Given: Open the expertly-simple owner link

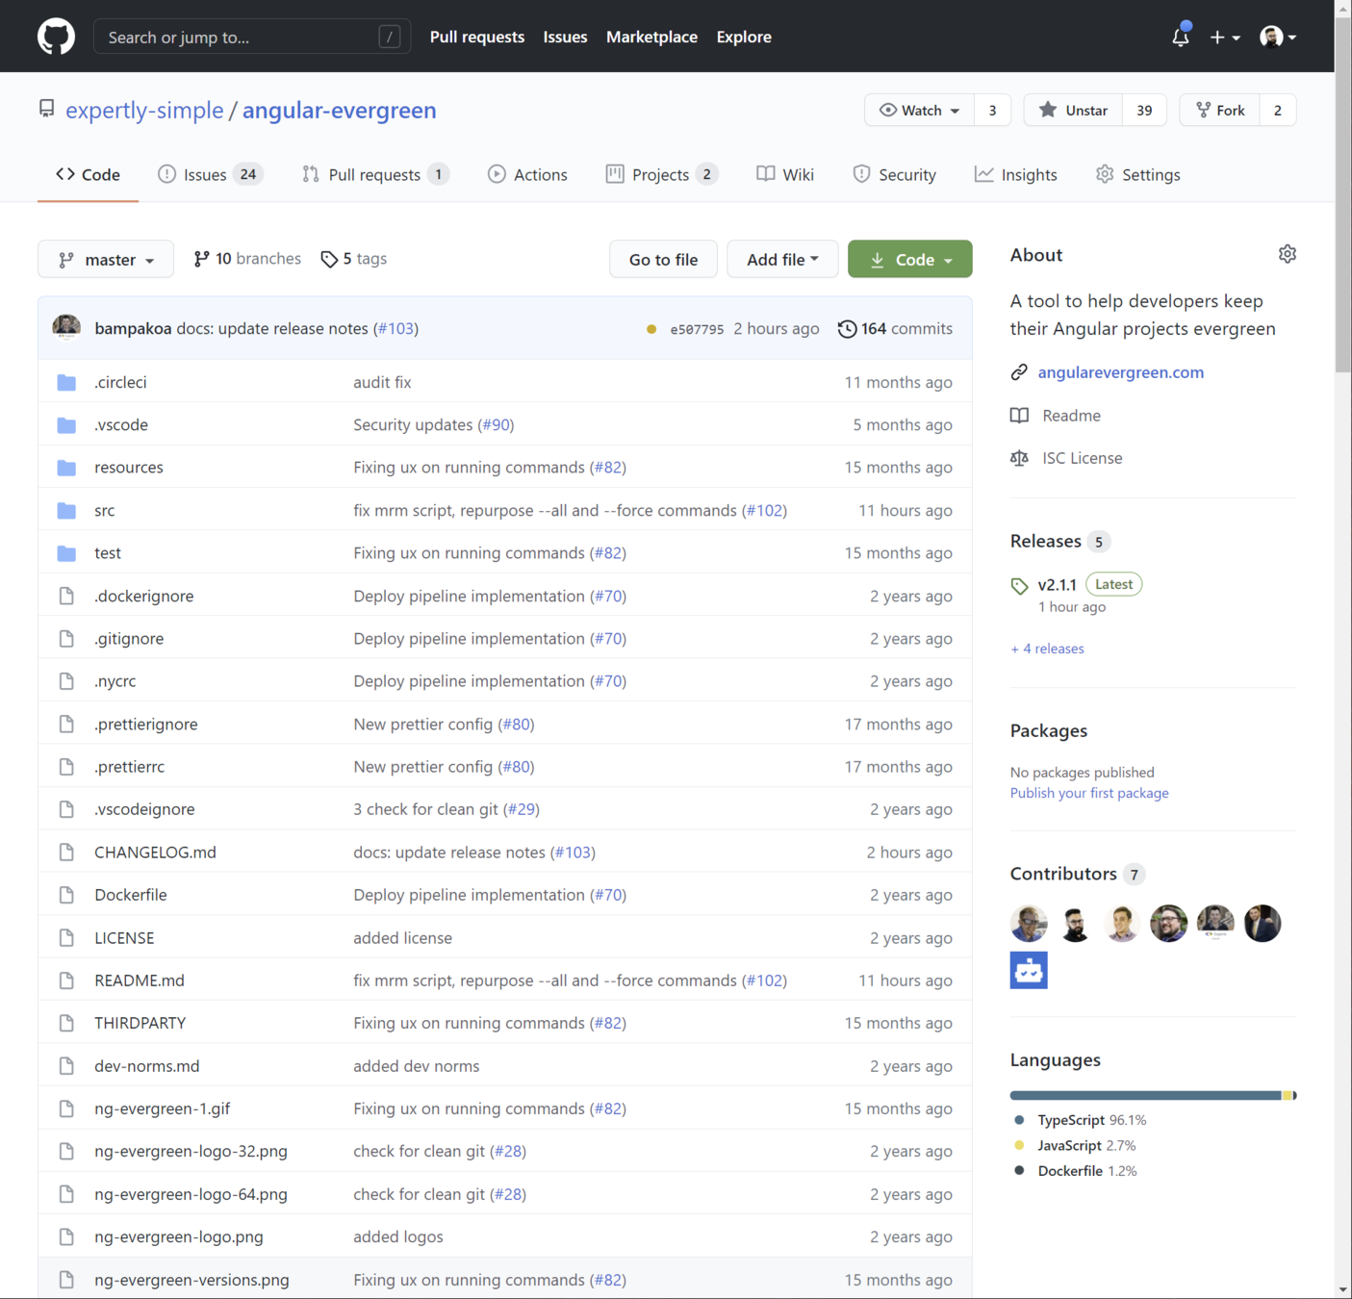Looking at the screenshot, I should [x=144, y=110].
